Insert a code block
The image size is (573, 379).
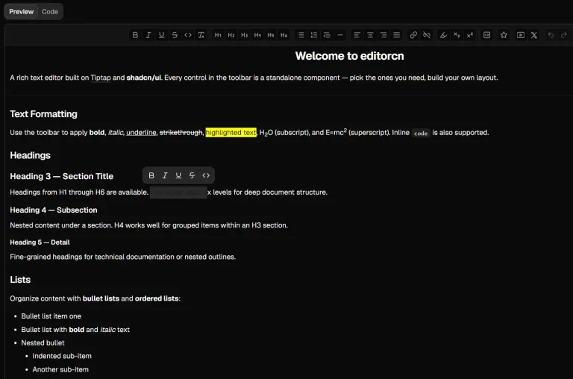[x=486, y=35]
